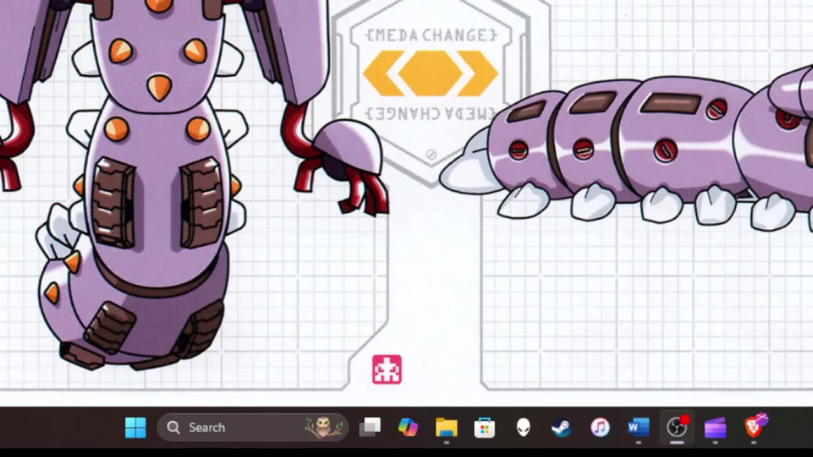813x457 pixels.
Task: Launch Microsoft Copilot from the taskbar
Action: [x=408, y=427]
